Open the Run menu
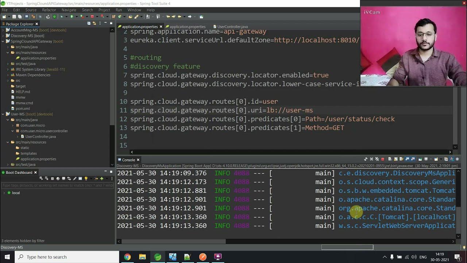467x263 pixels. click(x=119, y=10)
